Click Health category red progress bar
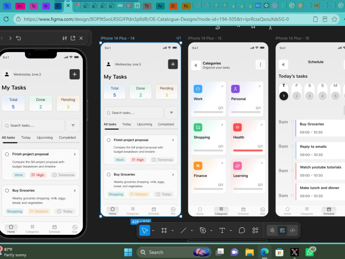Viewport: 345px width, 259px height. point(248,151)
